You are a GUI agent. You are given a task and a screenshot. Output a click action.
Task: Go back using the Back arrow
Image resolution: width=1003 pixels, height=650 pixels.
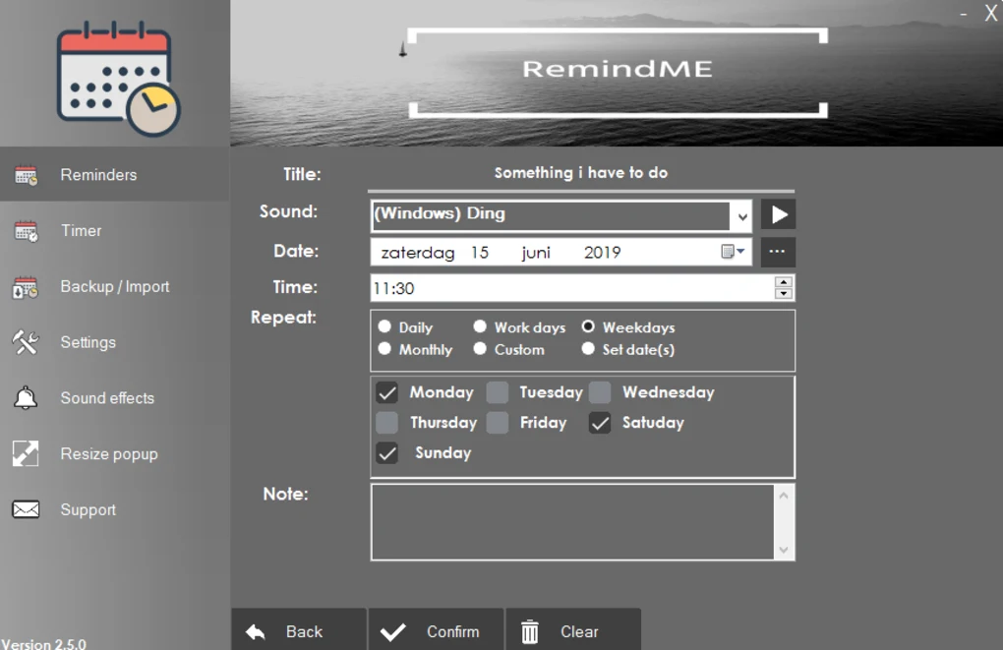(298, 630)
